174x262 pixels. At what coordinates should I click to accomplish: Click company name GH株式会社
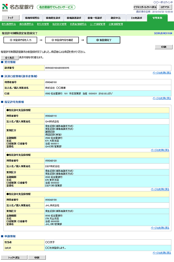(52, 121)
